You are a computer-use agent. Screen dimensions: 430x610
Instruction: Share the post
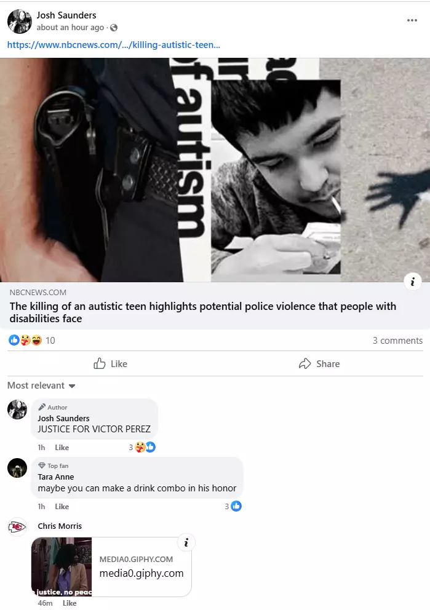pyautogui.click(x=319, y=364)
